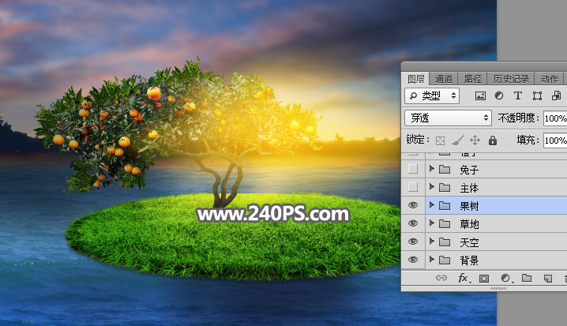Screen dimensions: 567x326
Task: Click the lock position (move) icon
Action: pos(475,141)
